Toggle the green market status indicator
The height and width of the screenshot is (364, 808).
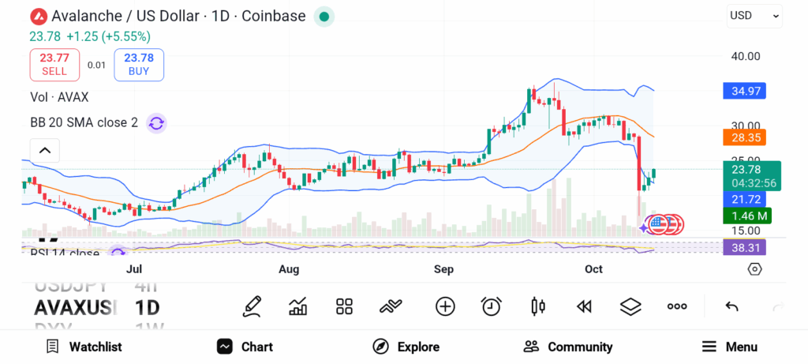(x=324, y=16)
